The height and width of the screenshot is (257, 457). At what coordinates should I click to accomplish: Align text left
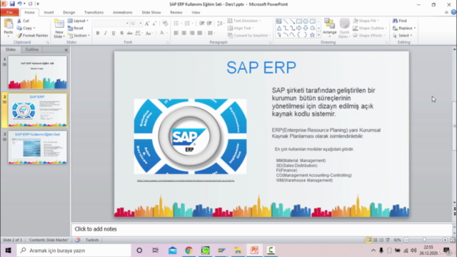(x=176, y=34)
